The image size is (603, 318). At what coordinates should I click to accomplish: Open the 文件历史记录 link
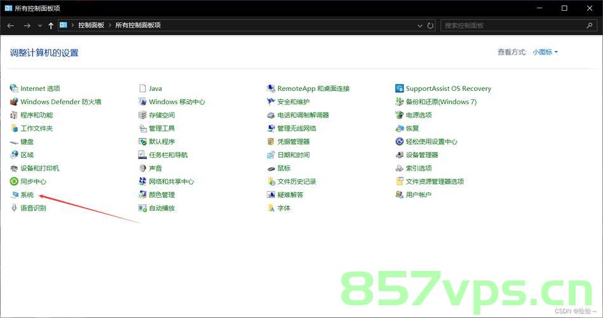pos(297,181)
